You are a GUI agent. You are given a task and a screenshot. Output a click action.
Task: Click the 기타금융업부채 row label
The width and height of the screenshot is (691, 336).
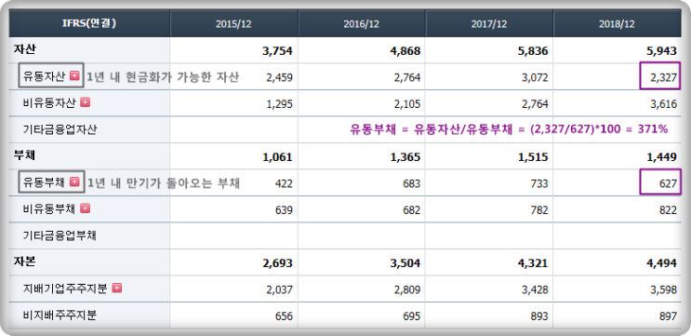coord(60,235)
